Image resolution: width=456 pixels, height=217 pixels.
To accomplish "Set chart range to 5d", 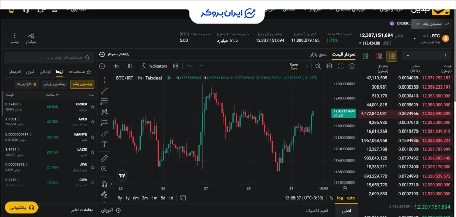I will pos(162,198).
